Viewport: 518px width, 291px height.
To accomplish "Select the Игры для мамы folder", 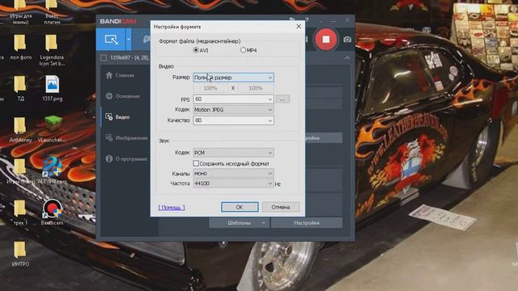I will [20, 13].
